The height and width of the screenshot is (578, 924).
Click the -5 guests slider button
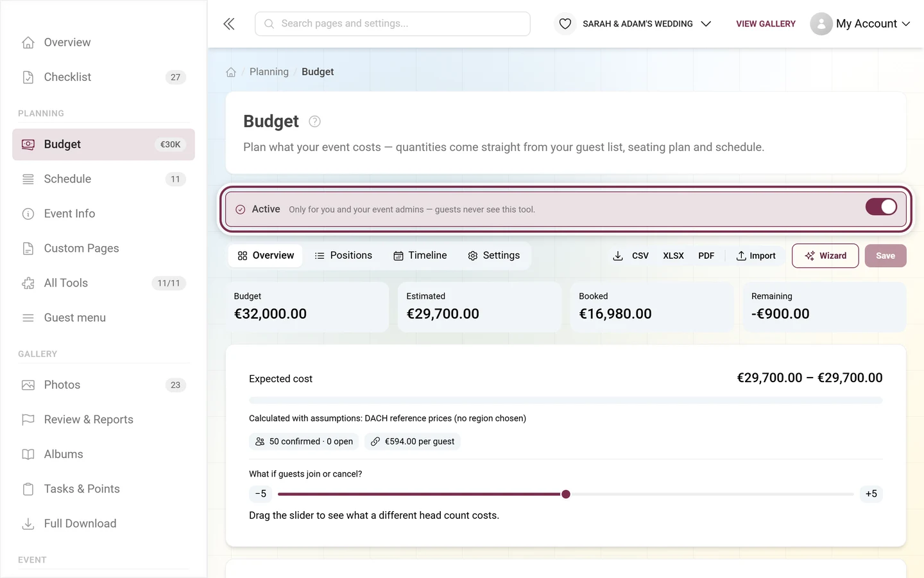coord(261,494)
